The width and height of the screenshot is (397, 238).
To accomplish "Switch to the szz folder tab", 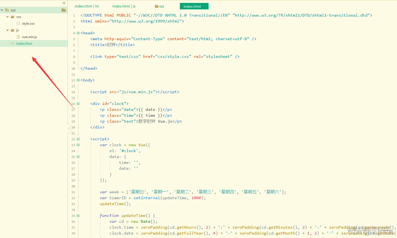I will (159, 6).
